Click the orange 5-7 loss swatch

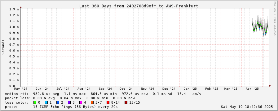click(x=92, y=102)
